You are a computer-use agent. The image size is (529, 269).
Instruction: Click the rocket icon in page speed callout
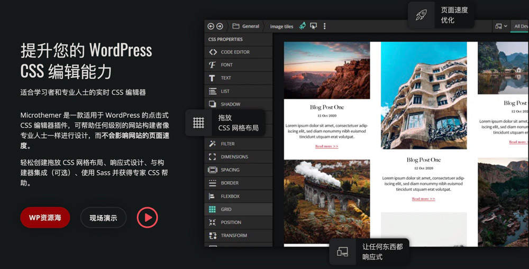pos(421,15)
